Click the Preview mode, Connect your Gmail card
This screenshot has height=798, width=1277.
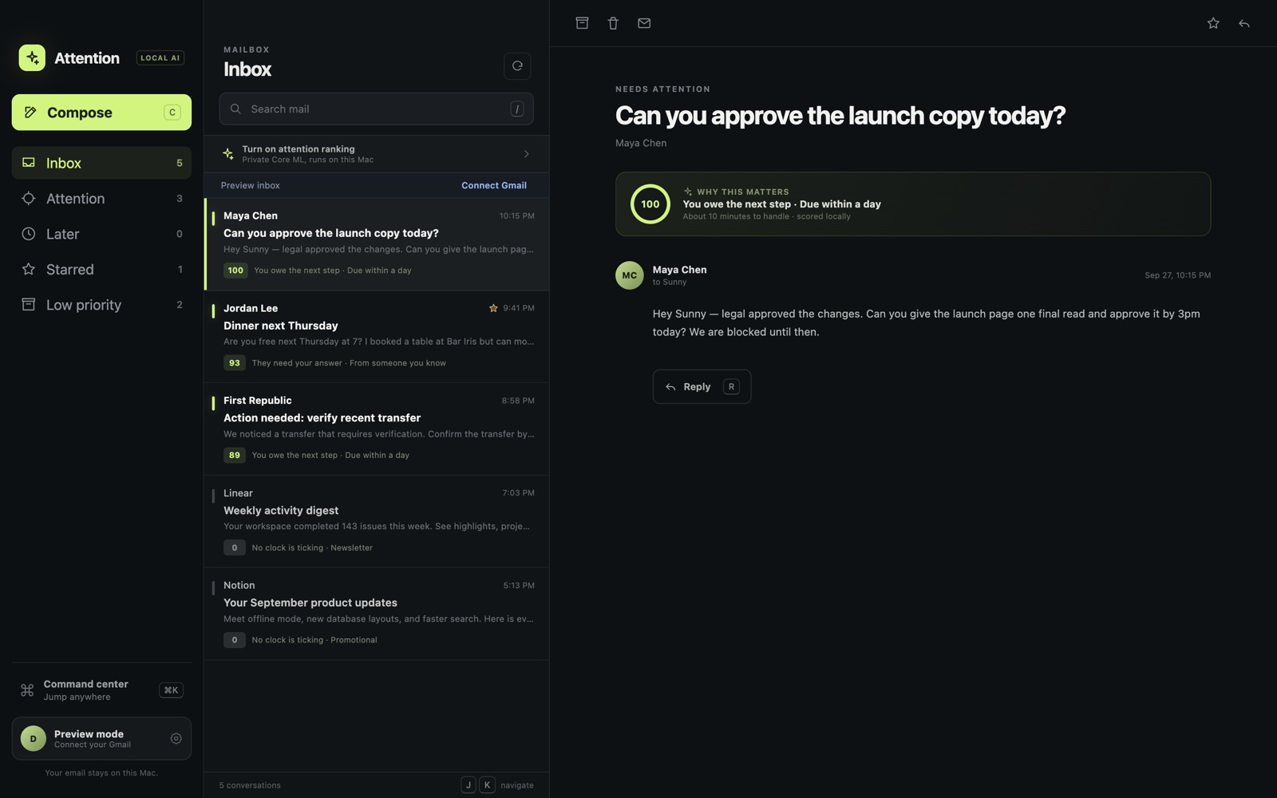click(x=101, y=739)
